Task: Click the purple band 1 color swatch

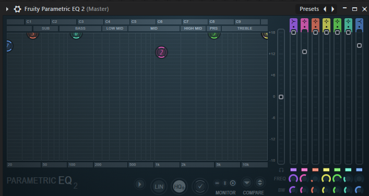Action: (293, 169)
